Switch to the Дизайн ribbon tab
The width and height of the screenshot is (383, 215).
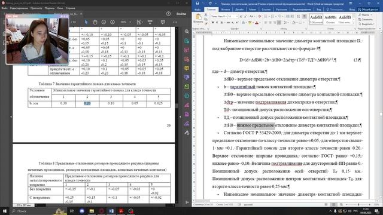tap(239, 10)
